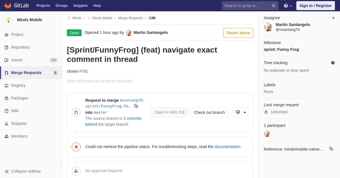Click the Merge Requests breadcrumb link
This screenshot has width=340, height=178.
pos(131,18)
